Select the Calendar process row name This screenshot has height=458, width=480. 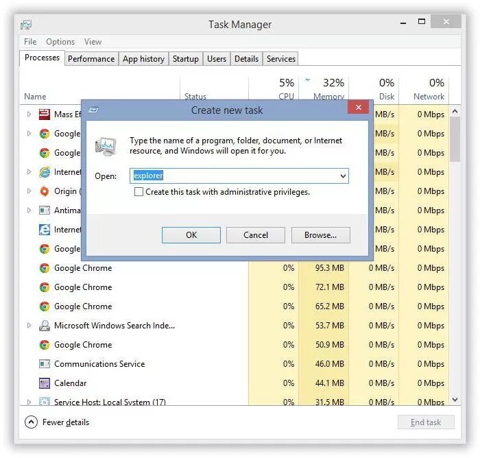click(x=71, y=383)
